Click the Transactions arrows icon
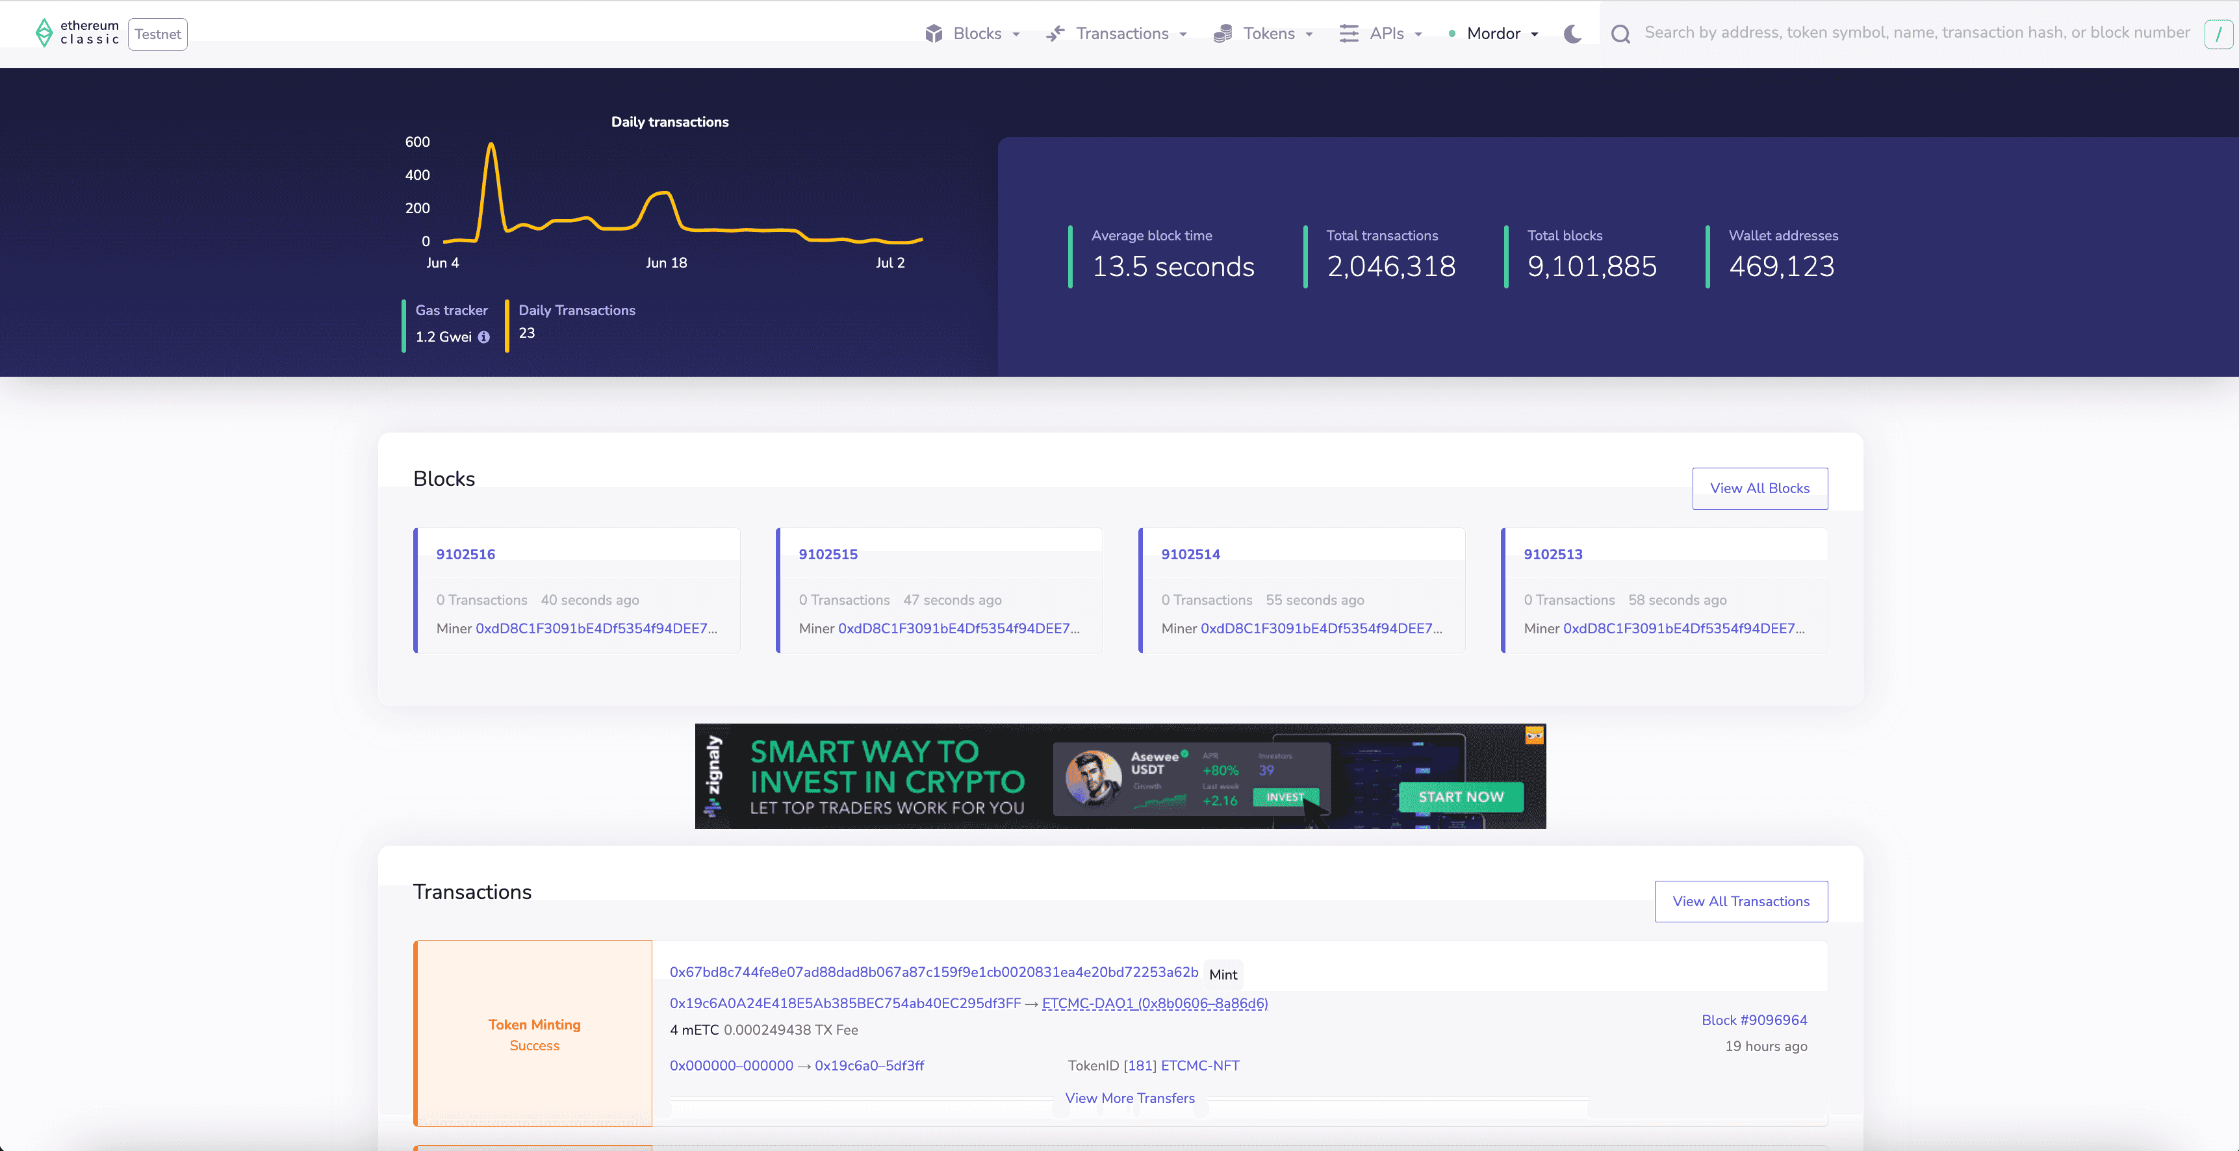This screenshot has height=1151, width=2239. 1055,34
